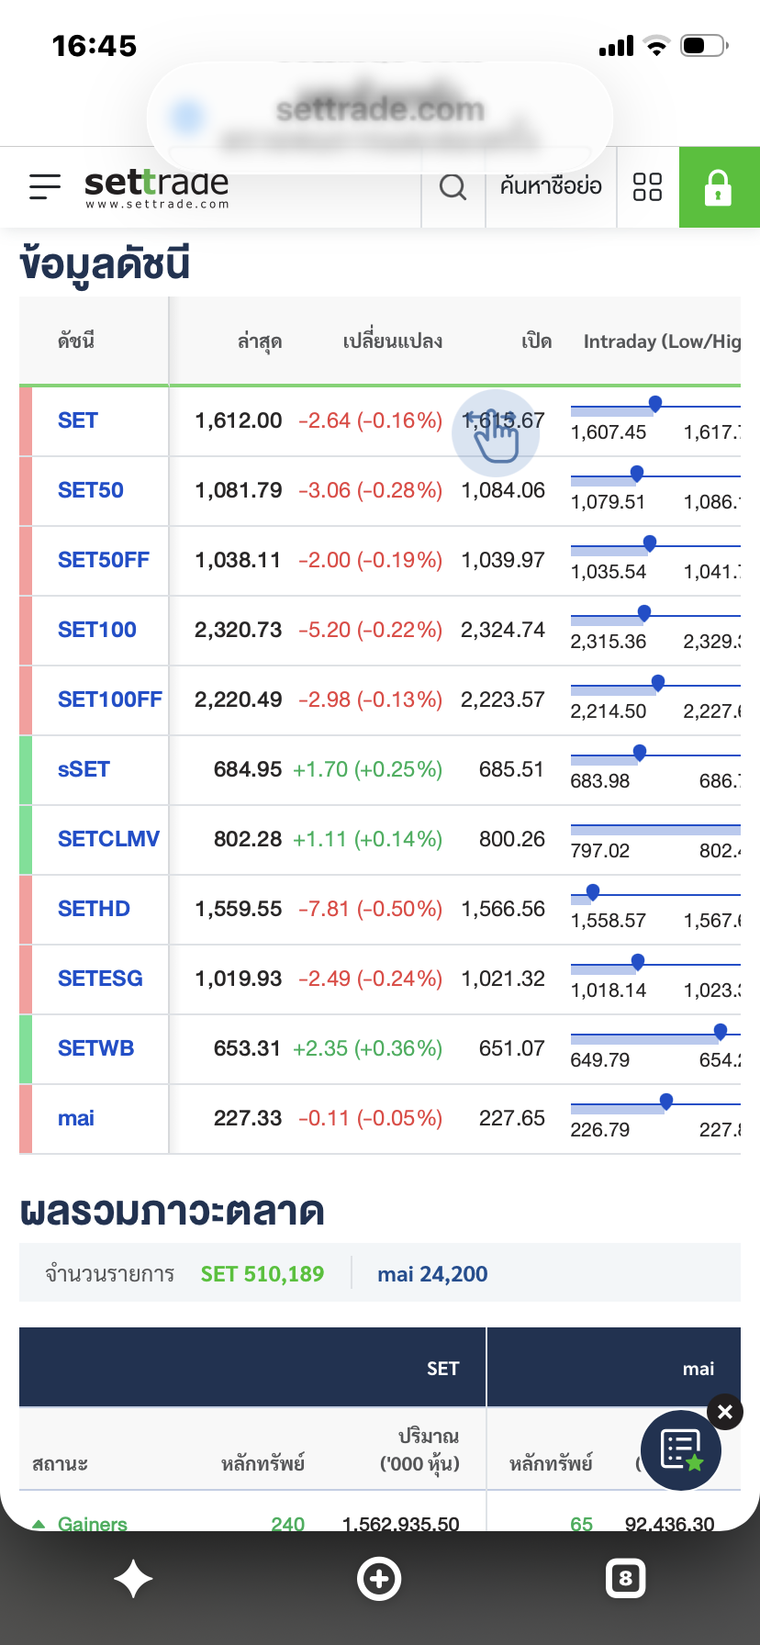The image size is (760, 1645).
Task: Open the mai index link
Action: click(76, 1118)
